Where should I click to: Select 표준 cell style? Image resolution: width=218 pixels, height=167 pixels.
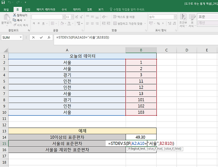click(208, 17)
